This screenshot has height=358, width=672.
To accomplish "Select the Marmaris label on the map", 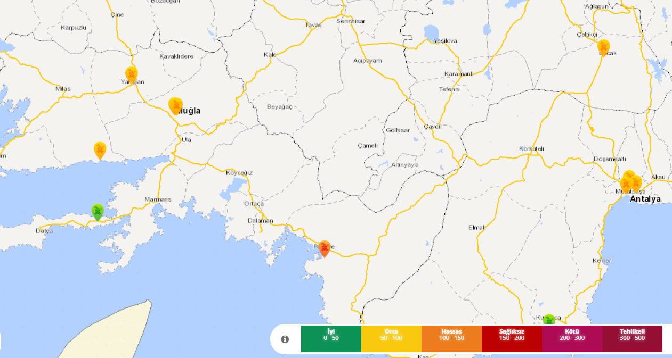I will coord(158,199).
